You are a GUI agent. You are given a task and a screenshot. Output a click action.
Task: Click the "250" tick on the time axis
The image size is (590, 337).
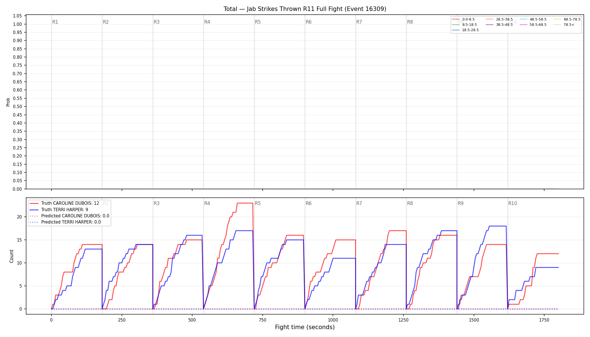[x=122, y=320]
